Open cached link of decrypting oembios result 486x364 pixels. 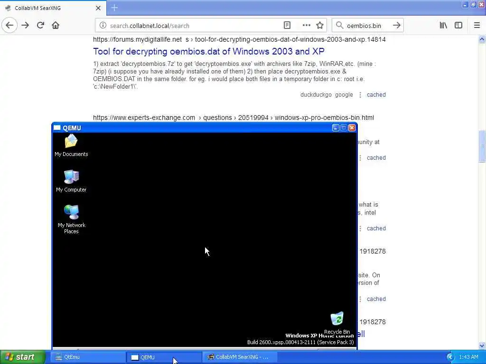coord(376,95)
